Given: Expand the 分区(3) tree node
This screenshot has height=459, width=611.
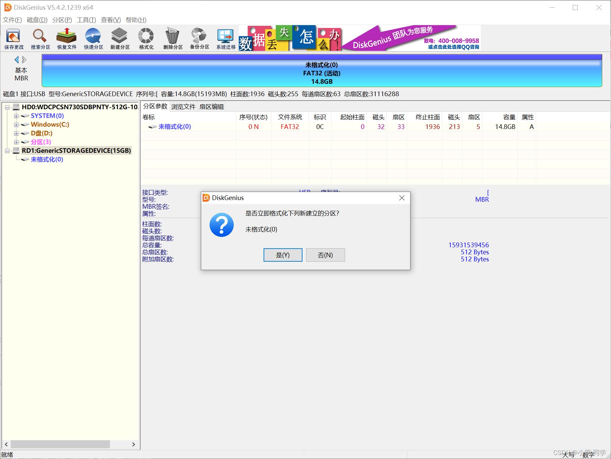Looking at the screenshot, I should pyautogui.click(x=16, y=142).
